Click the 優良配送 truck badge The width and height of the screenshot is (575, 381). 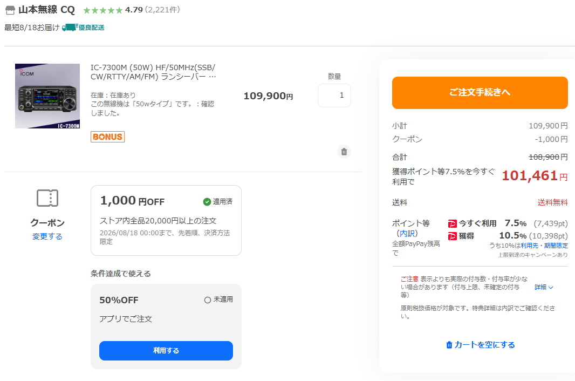click(x=83, y=28)
